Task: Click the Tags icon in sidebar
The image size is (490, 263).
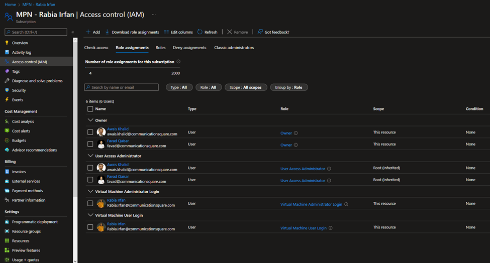Action: pos(7,71)
